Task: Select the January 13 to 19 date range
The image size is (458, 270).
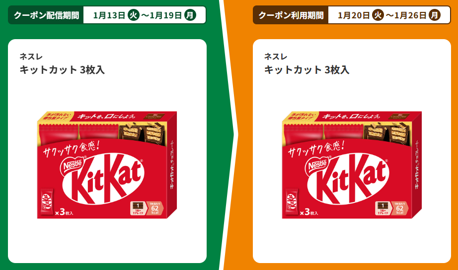Action: (x=145, y=15)
